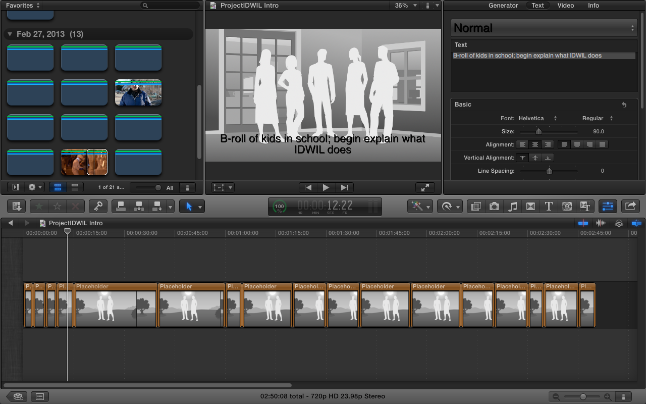Switch to the Info inspector tab
646x404 pixels.
[594, 5]
